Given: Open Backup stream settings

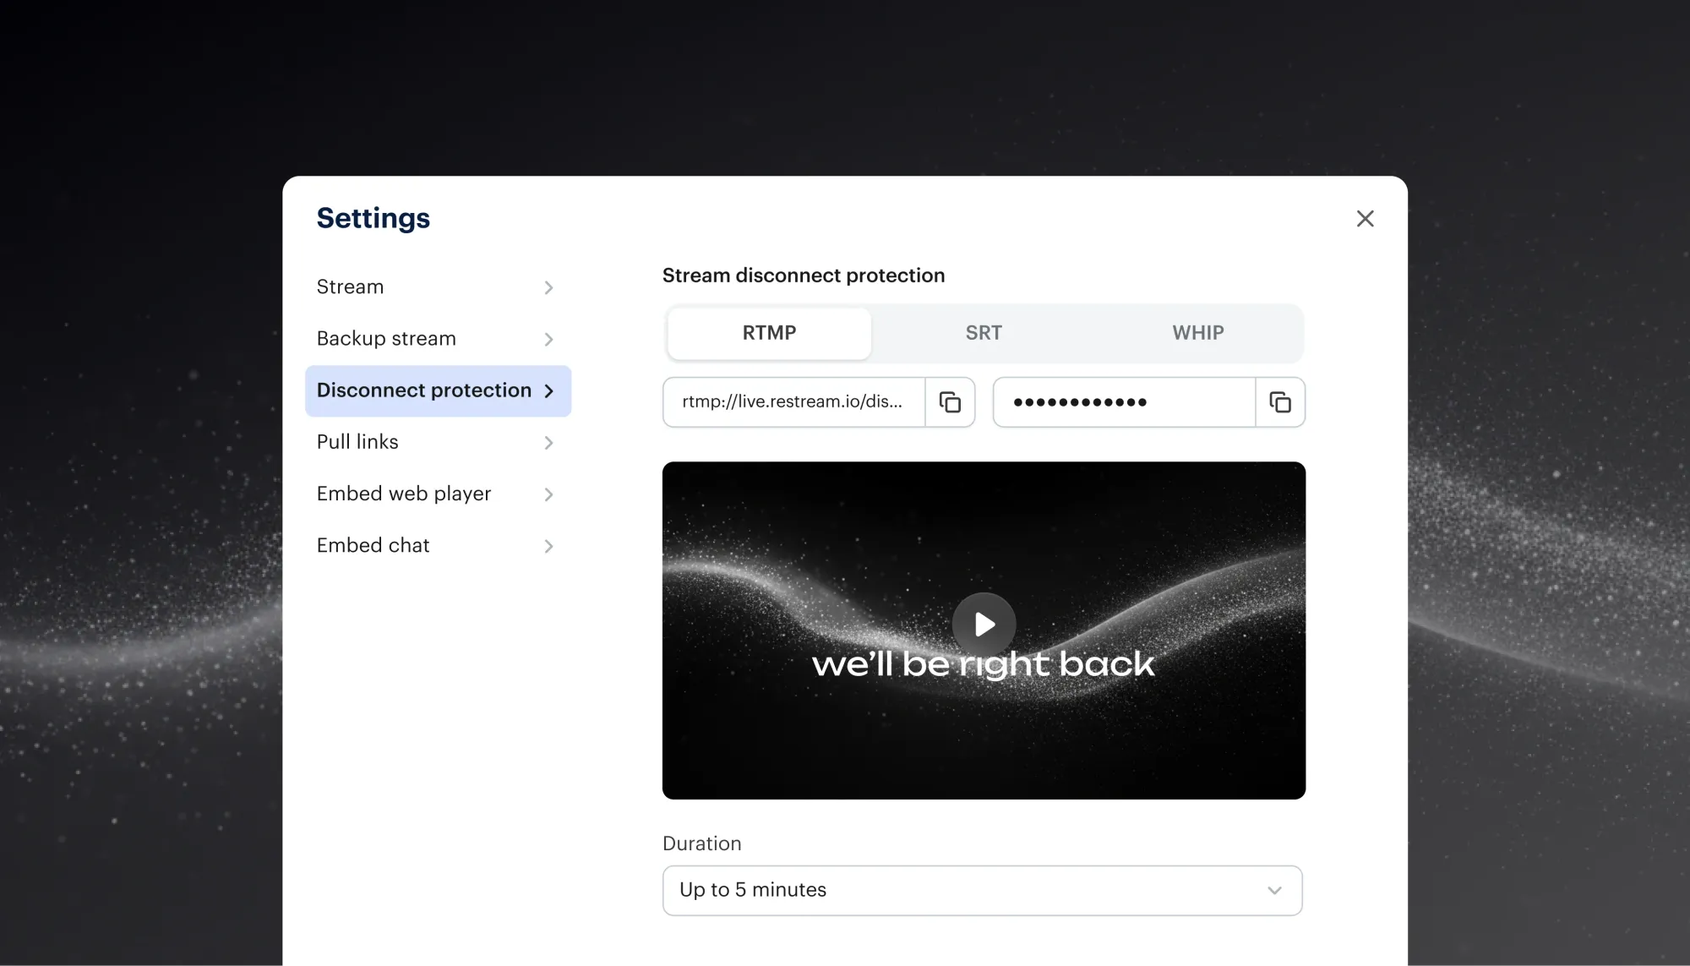Looking at the screenshot, I should pyautogui.click(x=386, y=339).
